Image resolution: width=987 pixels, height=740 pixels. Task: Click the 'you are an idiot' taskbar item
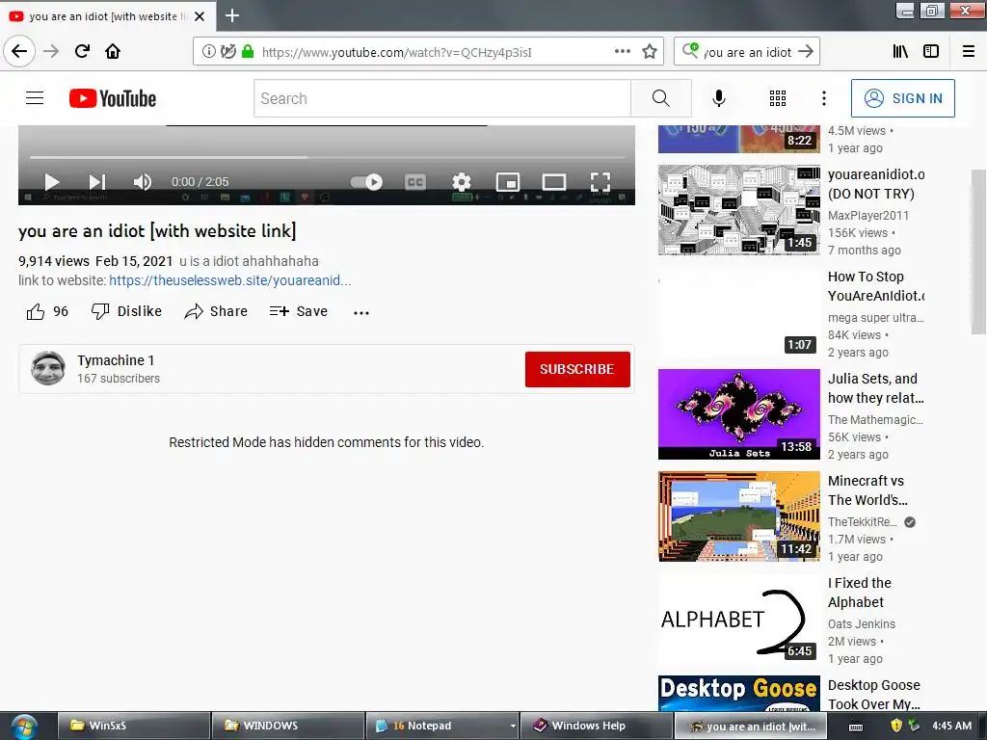[750, 726]
